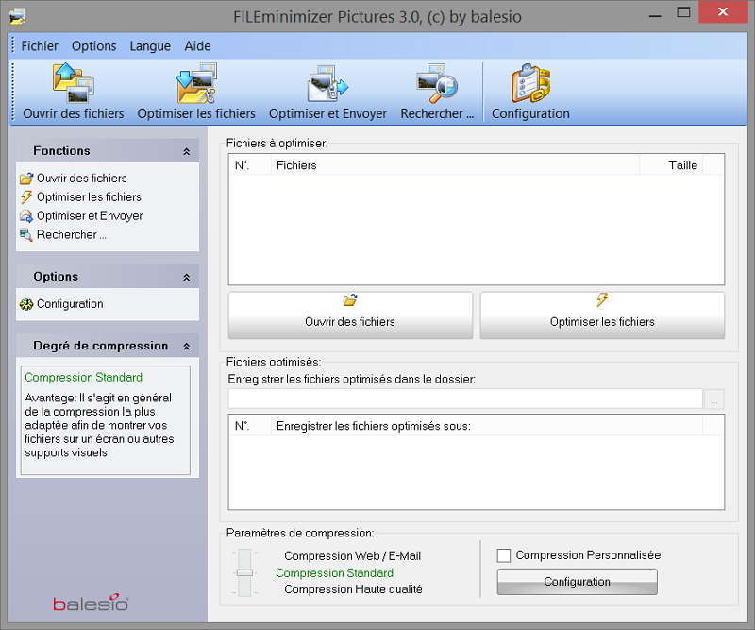Click the green Compression Standard heading in sidebar
Viewport: 755px width, 630px height.
83,378
